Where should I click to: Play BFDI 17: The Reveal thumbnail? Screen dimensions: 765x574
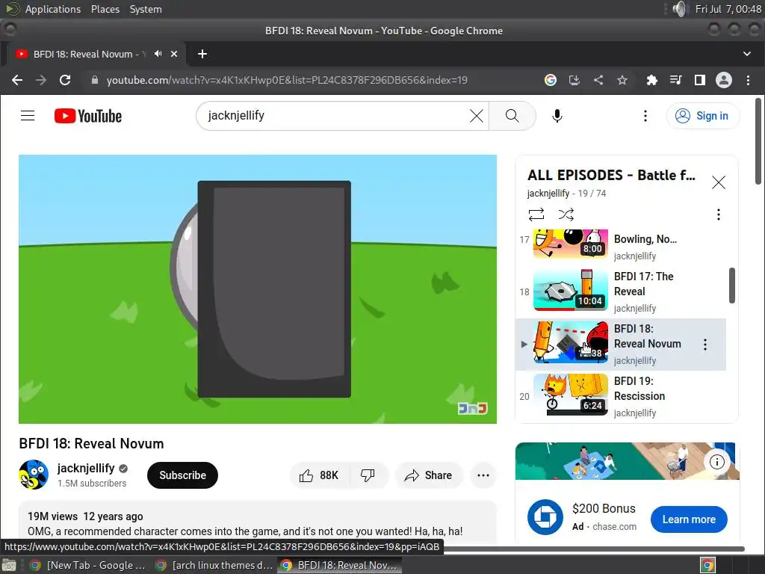point(570,290)
